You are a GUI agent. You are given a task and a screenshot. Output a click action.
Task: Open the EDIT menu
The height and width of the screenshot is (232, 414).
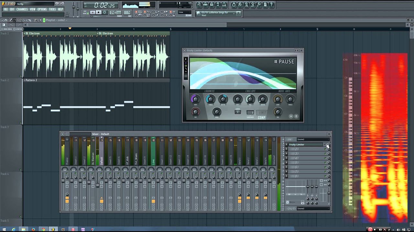click(x=12, y=9)
